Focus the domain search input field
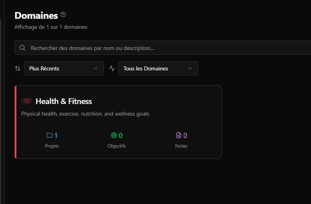Screen dimensions: 311x204 tap(160, 48)
